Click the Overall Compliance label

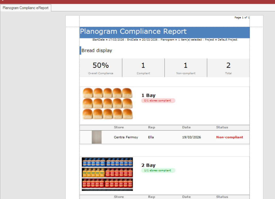click(x=101, y=73)
